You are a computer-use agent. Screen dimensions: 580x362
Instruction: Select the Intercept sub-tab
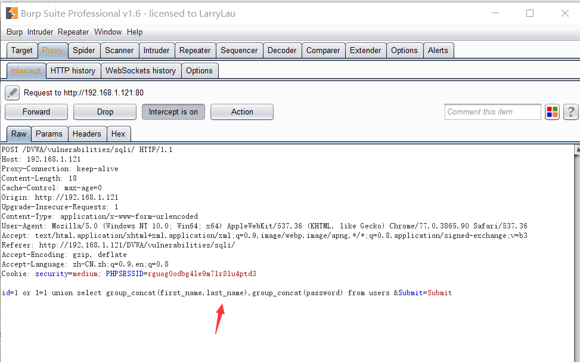[x=26, y=71]
